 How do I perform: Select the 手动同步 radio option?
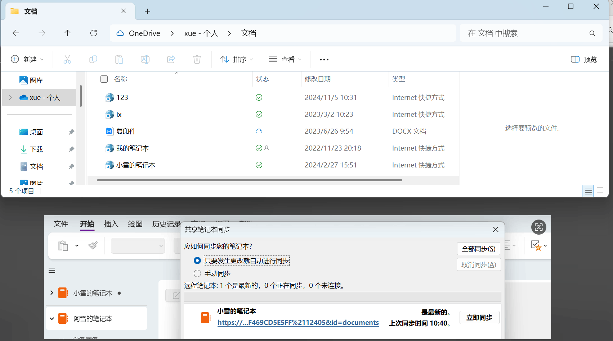[197, 273]
